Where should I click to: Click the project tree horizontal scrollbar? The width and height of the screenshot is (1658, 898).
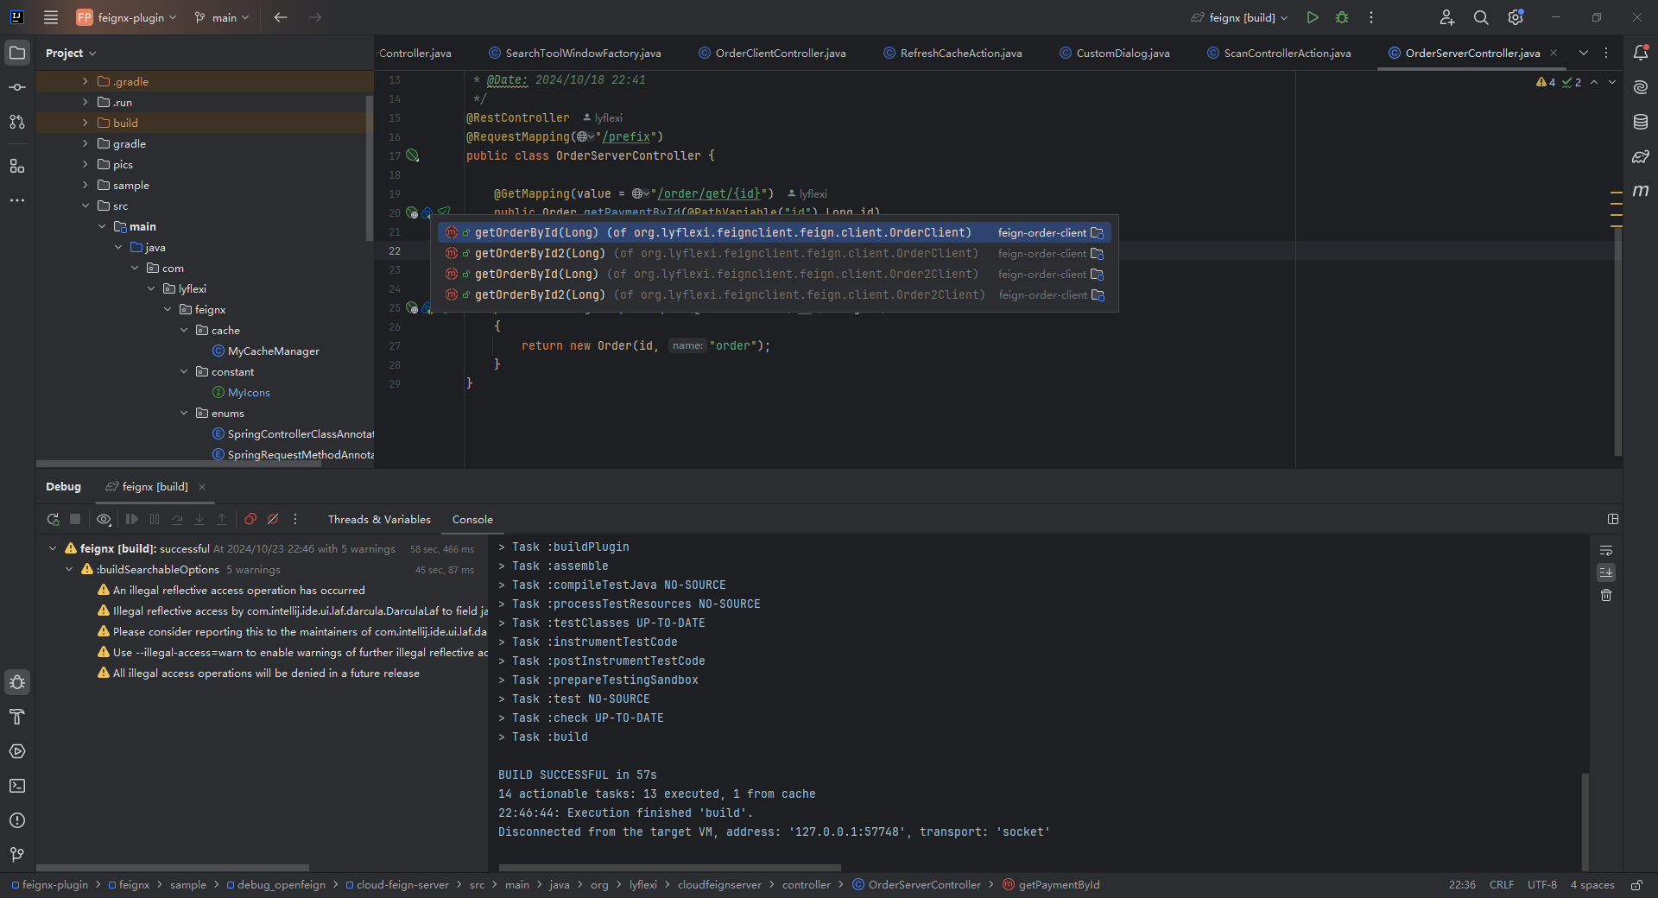(x=178, y=464)
